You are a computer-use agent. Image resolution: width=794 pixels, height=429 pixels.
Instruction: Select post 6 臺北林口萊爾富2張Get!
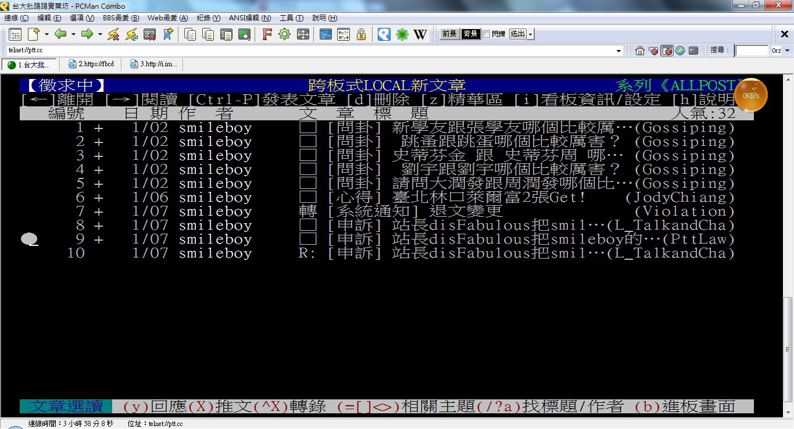point(387,198)
